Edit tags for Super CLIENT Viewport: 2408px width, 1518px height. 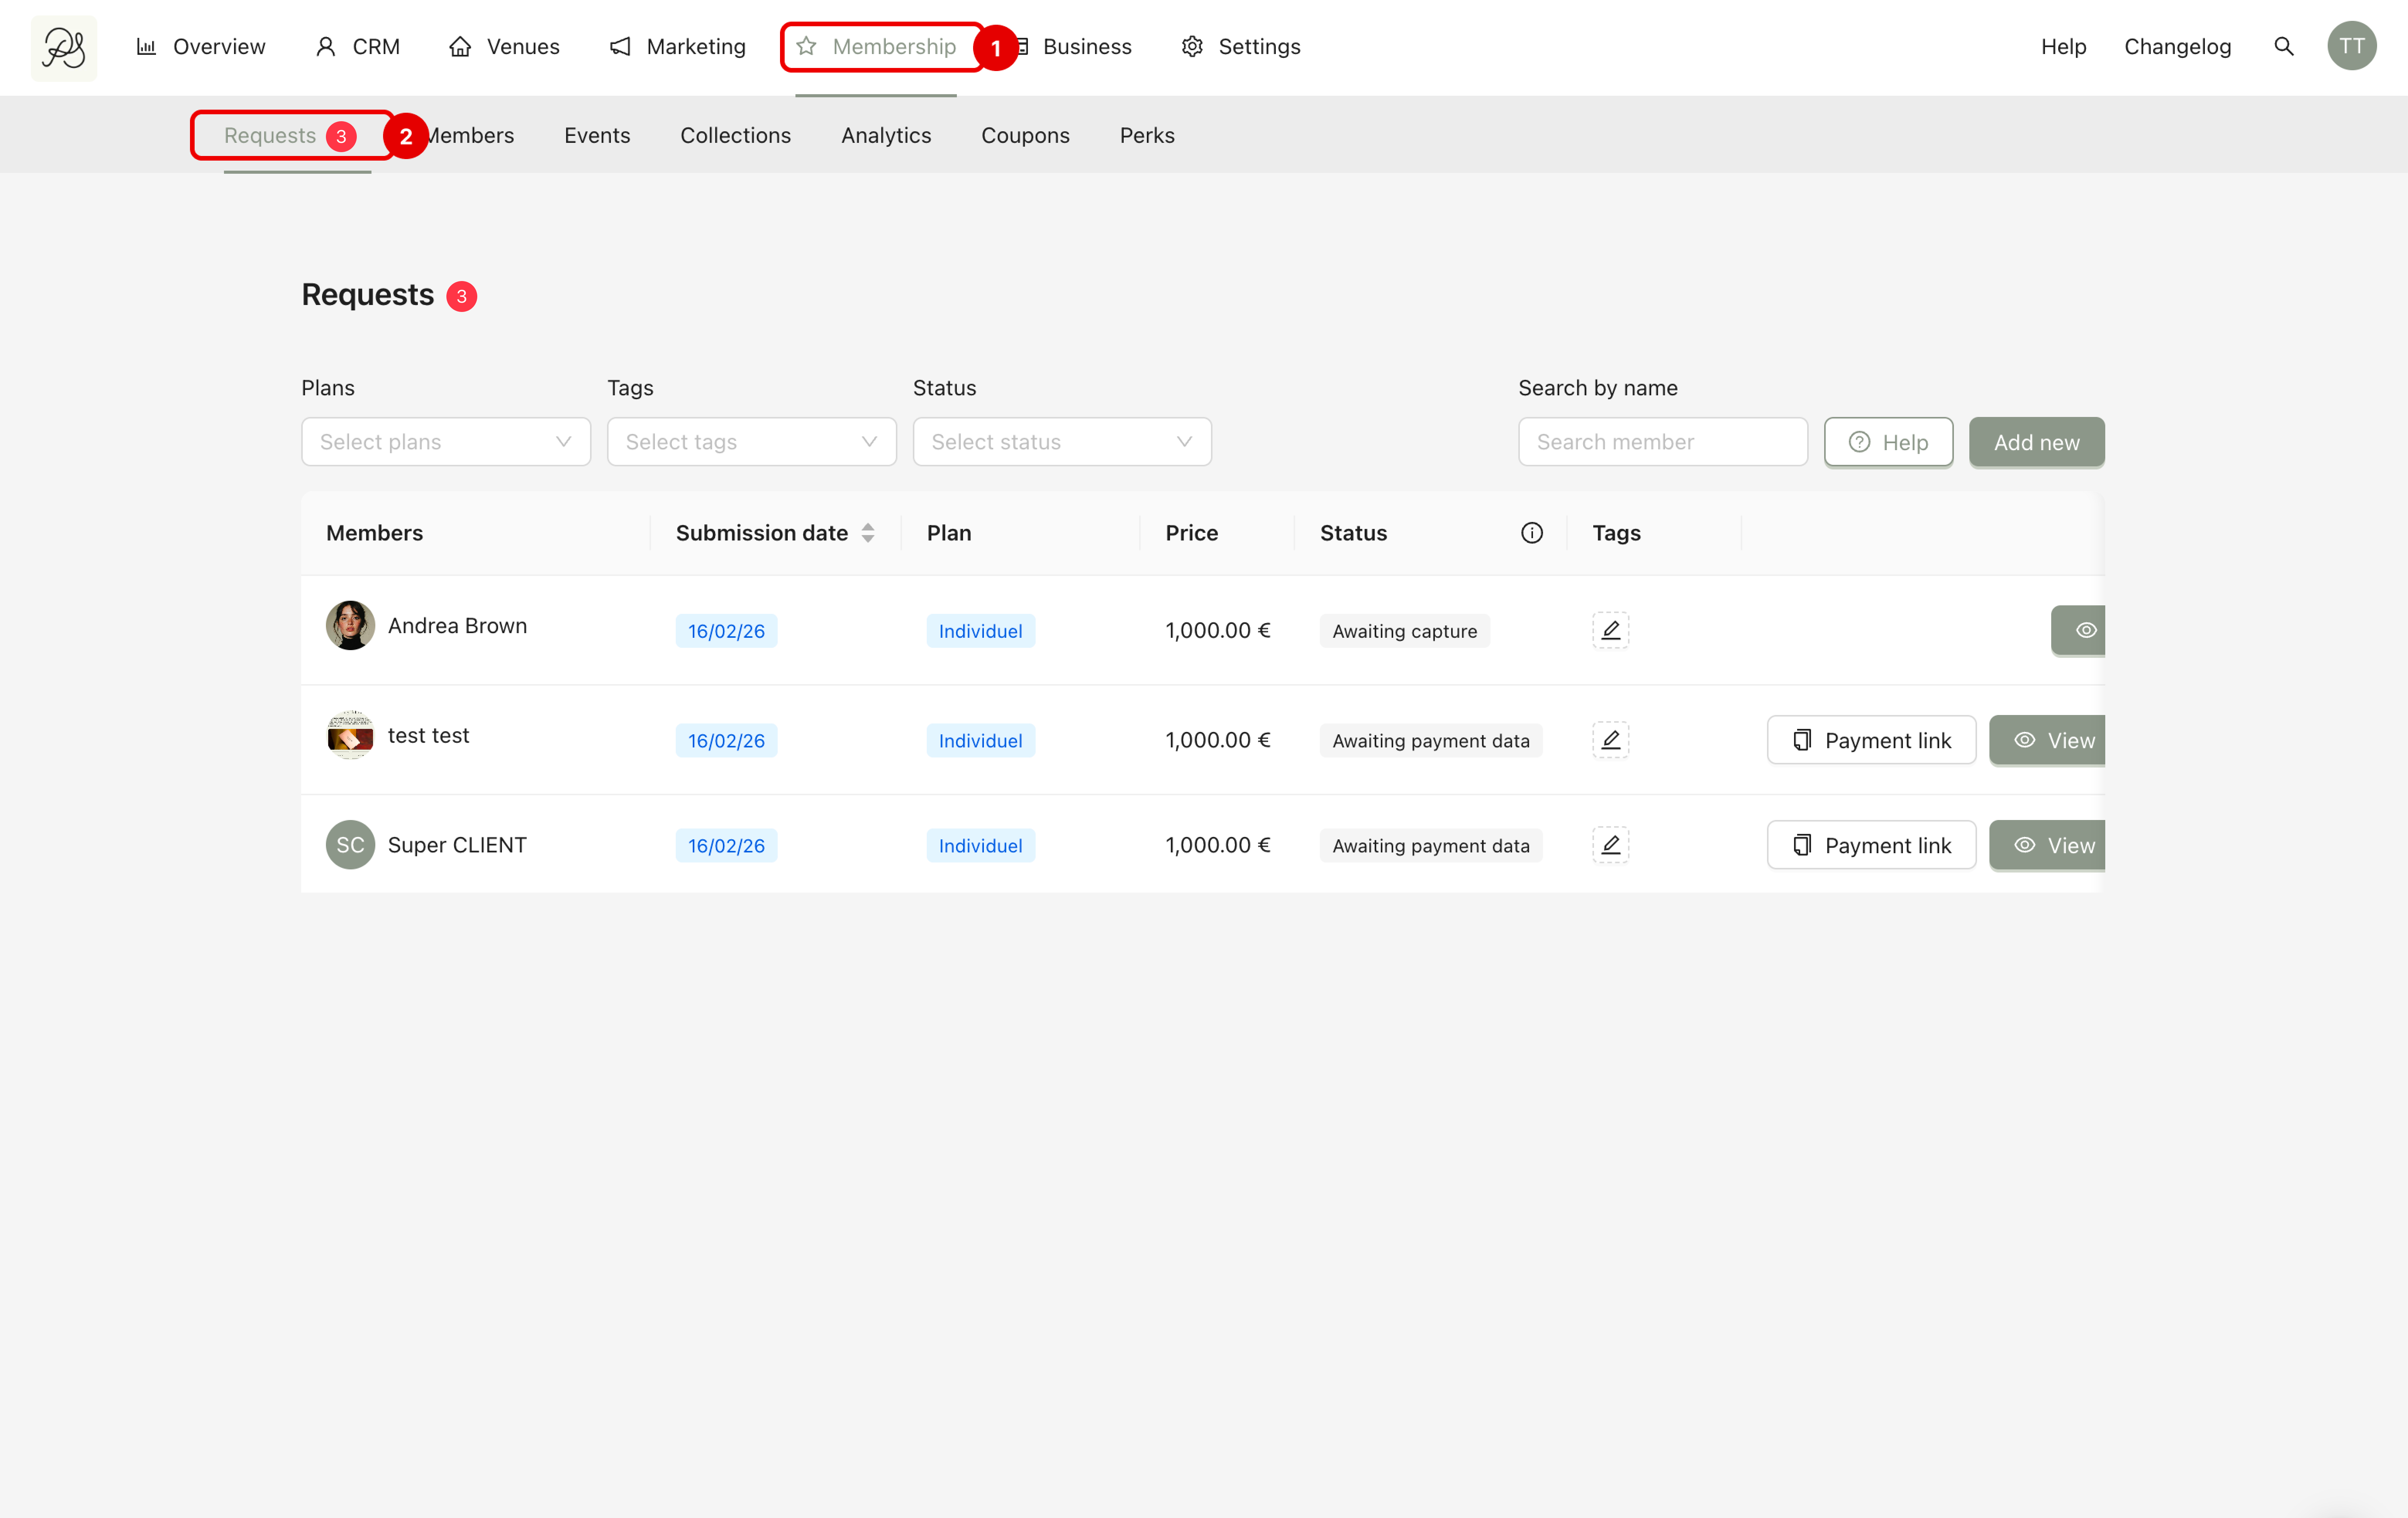point(1610,845)
